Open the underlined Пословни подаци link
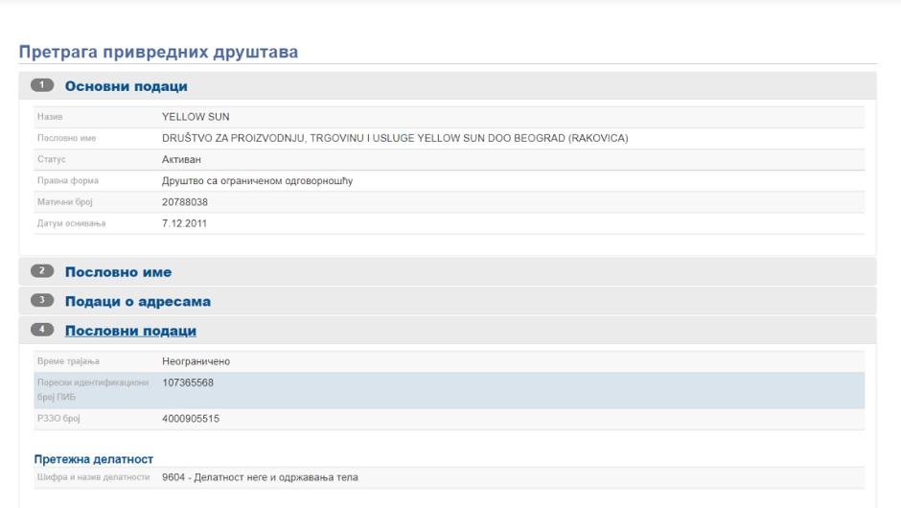901x508 pixels. point(130,331)
